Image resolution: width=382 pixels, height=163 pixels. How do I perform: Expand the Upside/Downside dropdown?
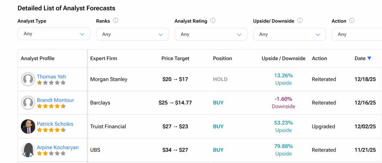coord(289,34)
